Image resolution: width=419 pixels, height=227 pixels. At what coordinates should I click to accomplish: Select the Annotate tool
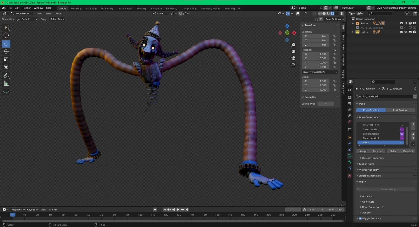(x=6, y=76)
